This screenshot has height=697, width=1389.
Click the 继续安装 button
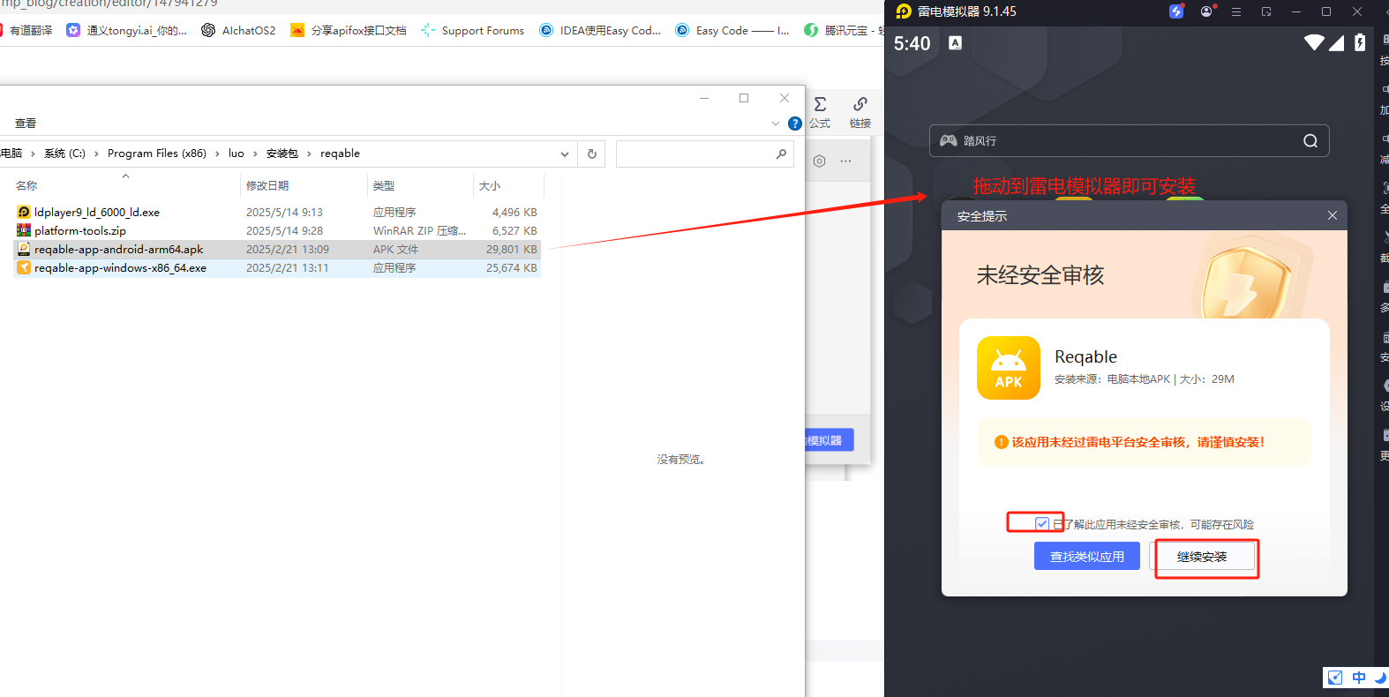pos(1202,557)
